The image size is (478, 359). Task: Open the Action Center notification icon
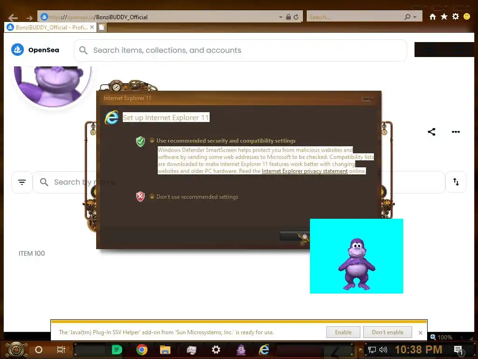pos(458,350)
